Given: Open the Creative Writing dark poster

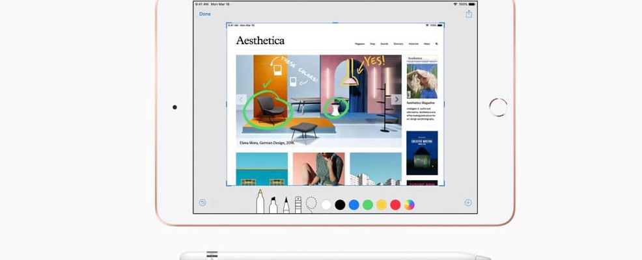Looking at the screenshot, I should click(422, 153).
